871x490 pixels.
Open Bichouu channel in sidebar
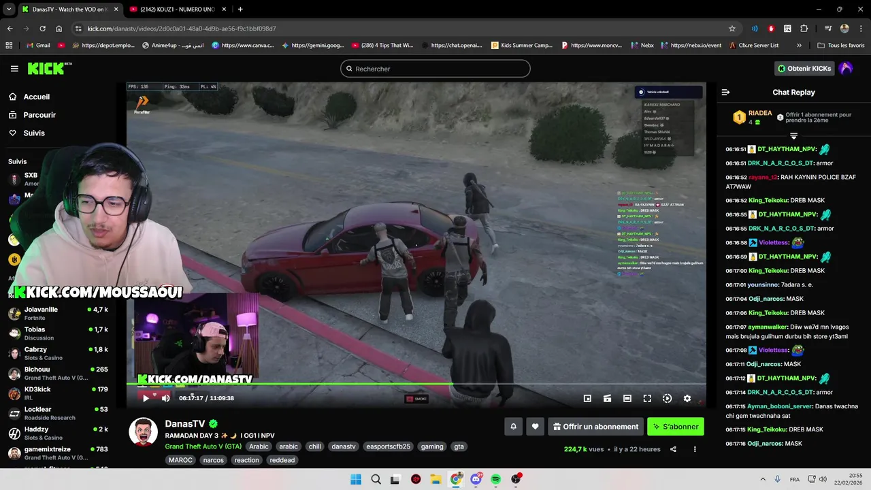[x=59, y=373]
